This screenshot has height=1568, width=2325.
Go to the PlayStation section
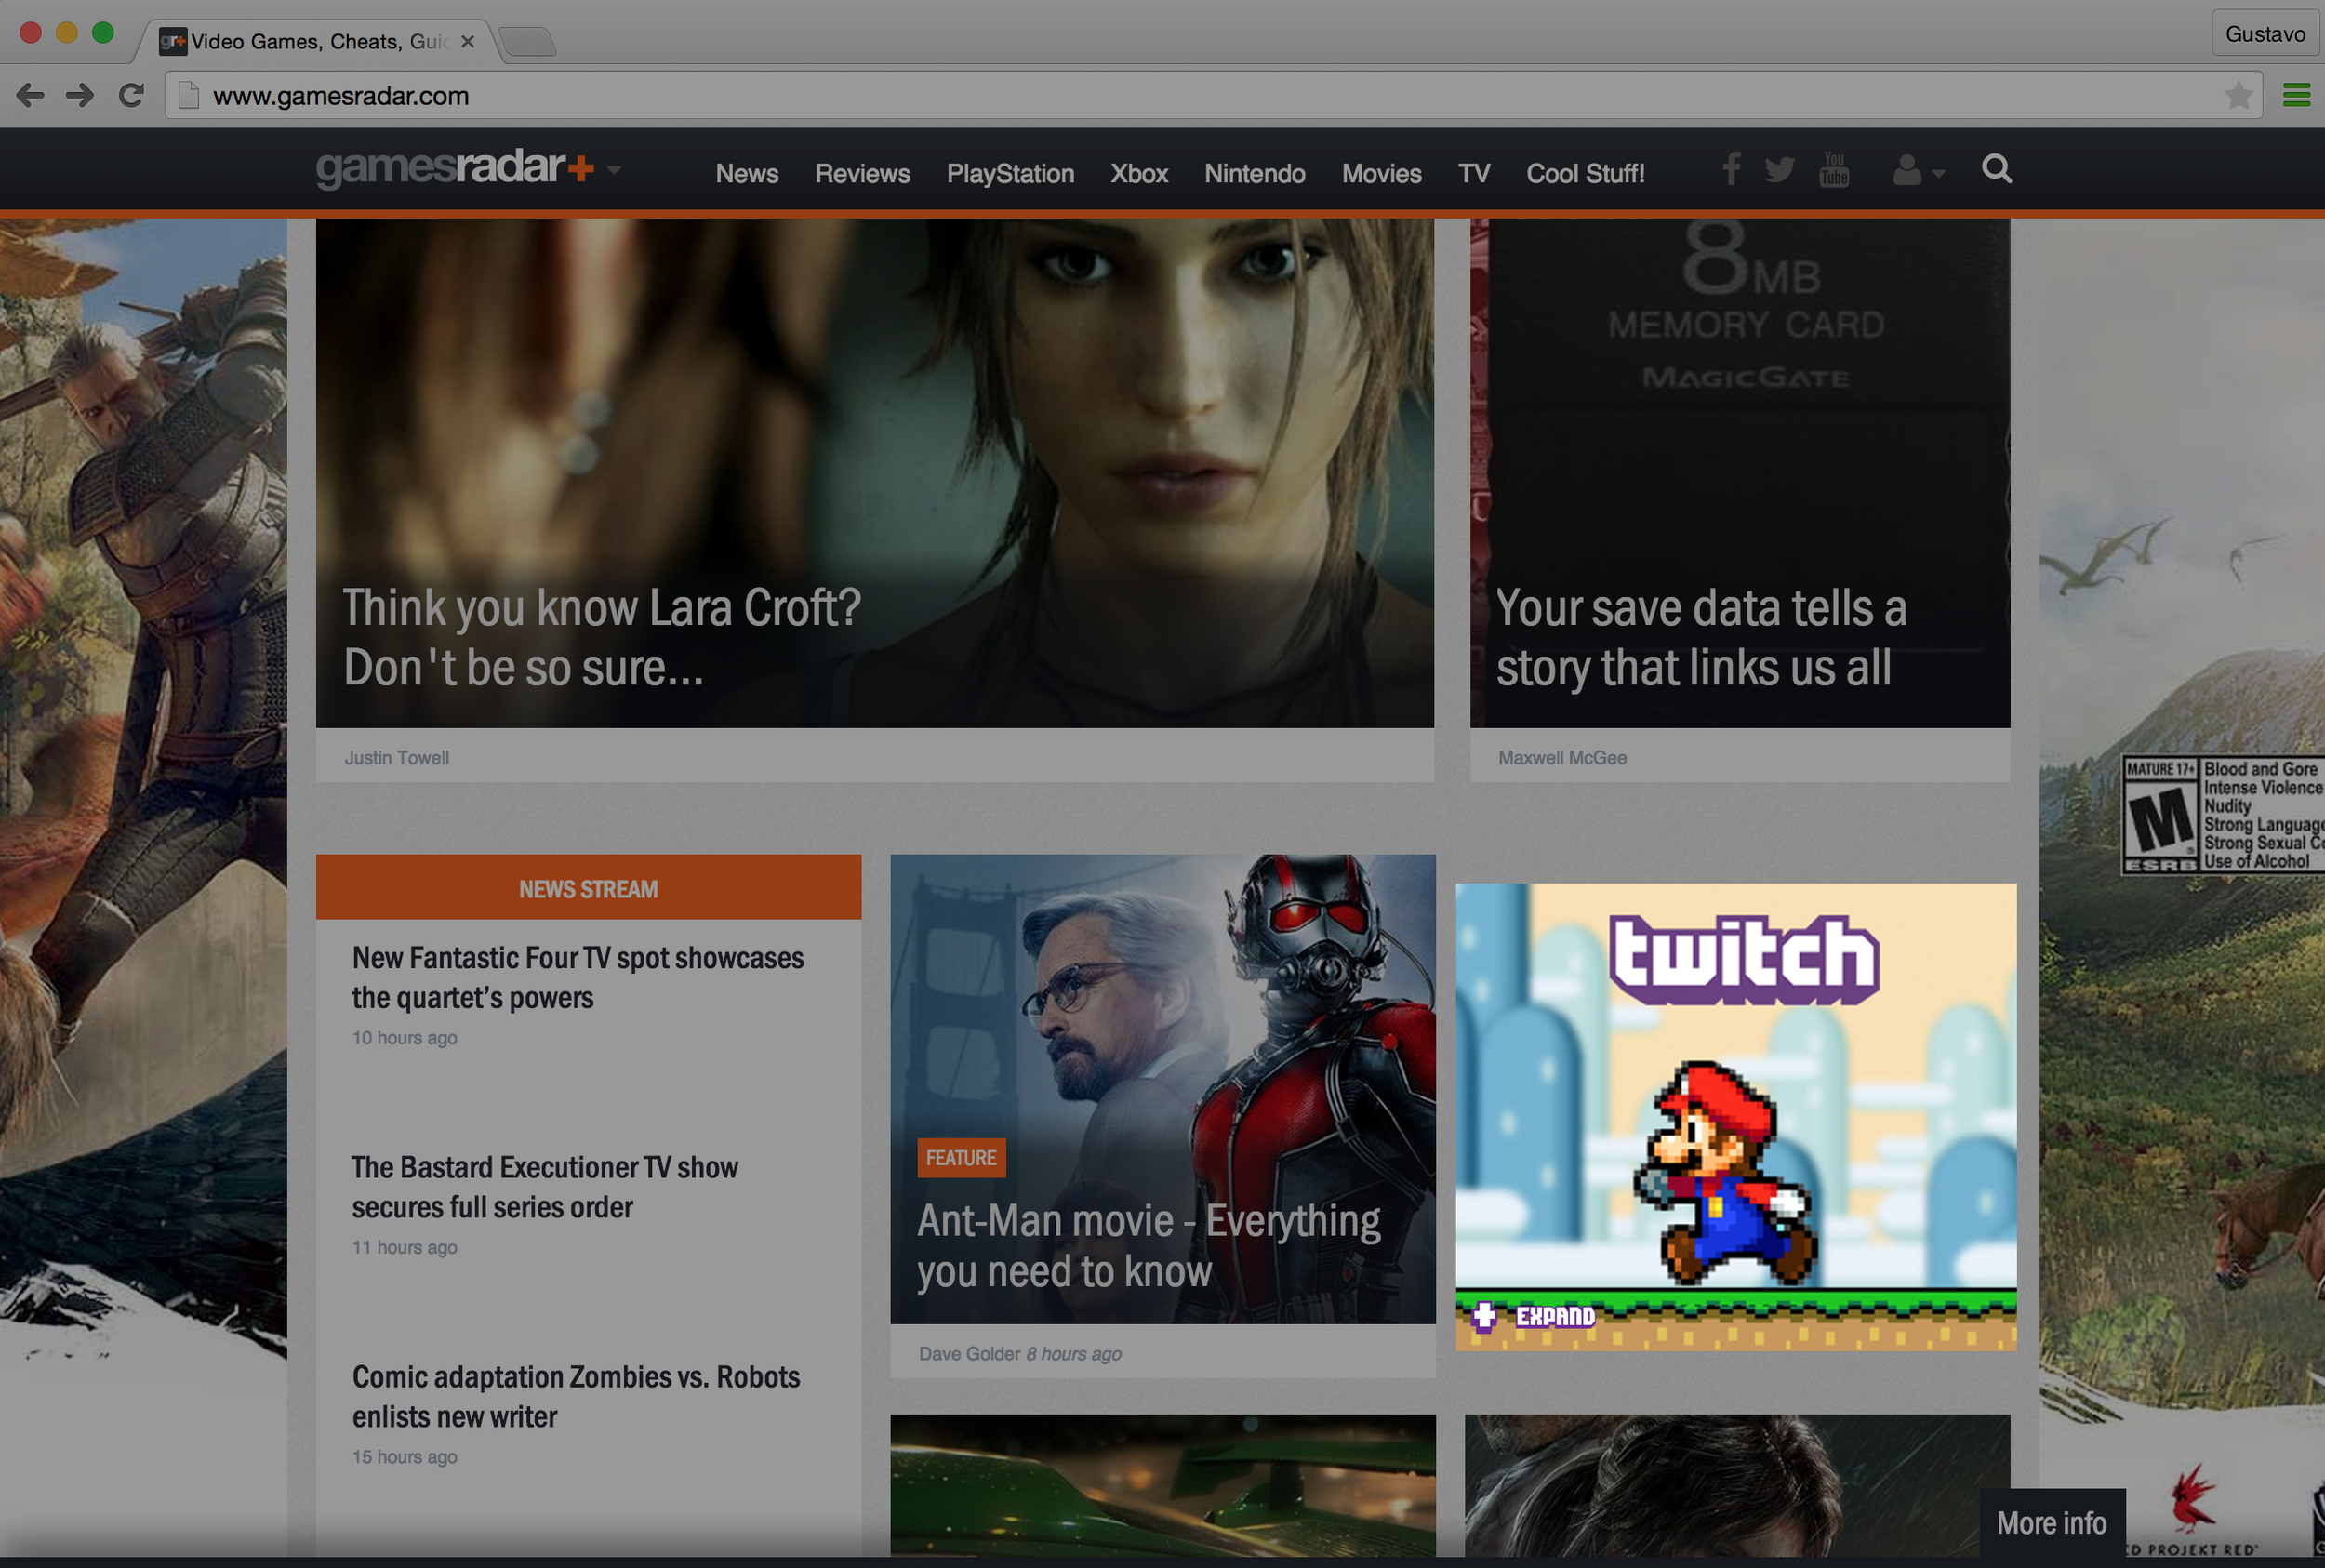(1010, 174)
